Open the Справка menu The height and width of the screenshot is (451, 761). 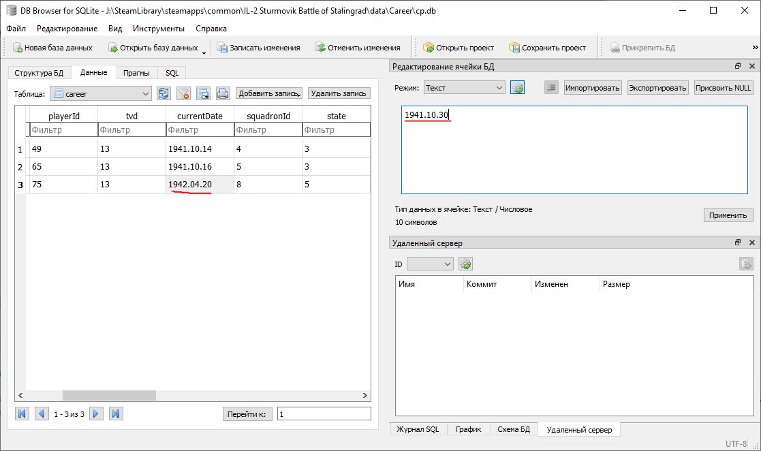point(211,28)
